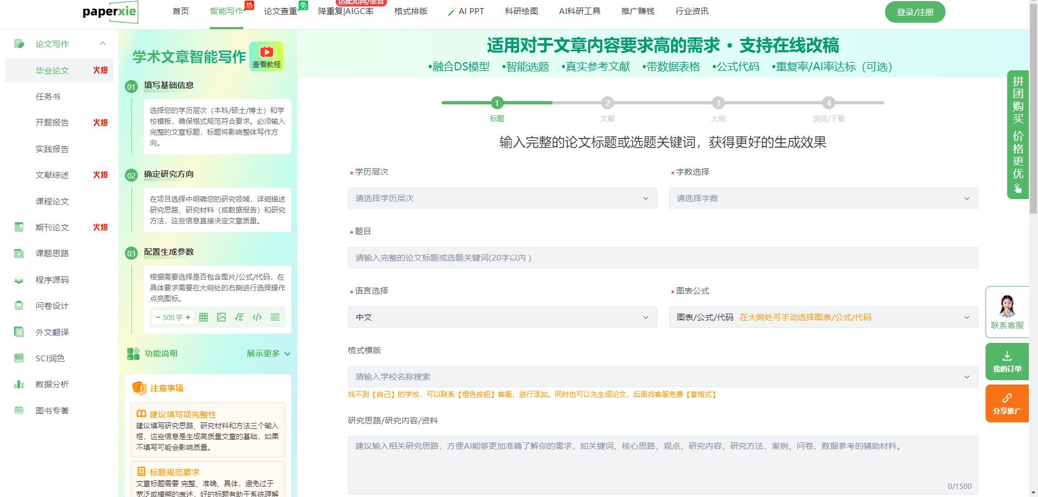The image size is (1038, 497).
Task: Click step 2 文献 in progress bar
Action: point(608,103)
